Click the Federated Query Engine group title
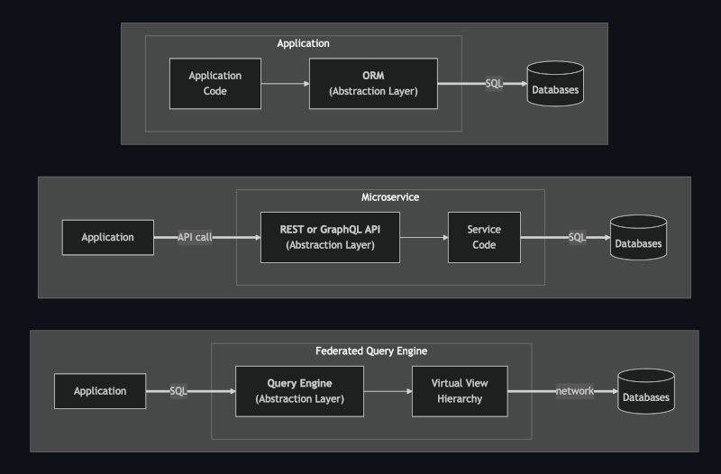Screen dimensions: 721x474 [x=370, y=351]
